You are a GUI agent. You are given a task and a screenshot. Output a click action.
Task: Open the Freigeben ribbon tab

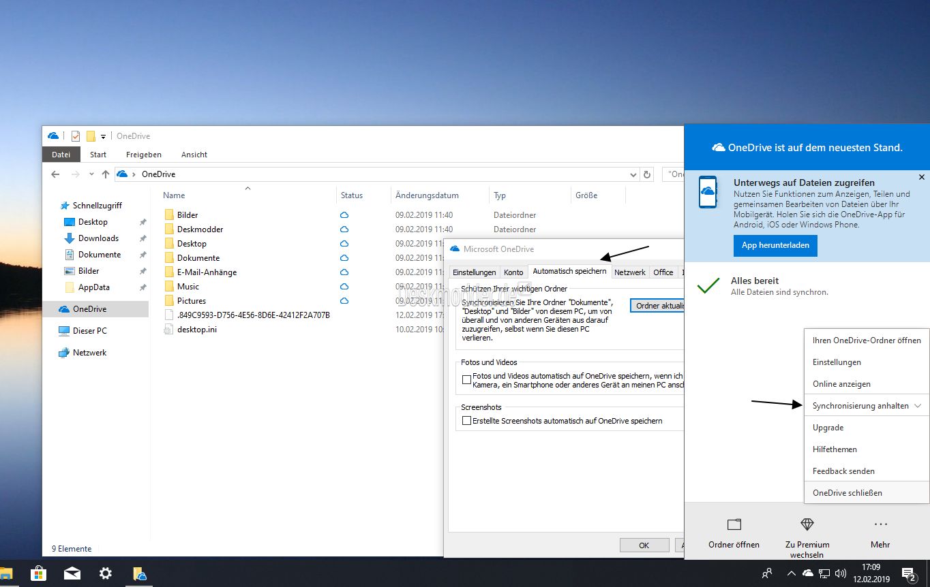(144, 155)
